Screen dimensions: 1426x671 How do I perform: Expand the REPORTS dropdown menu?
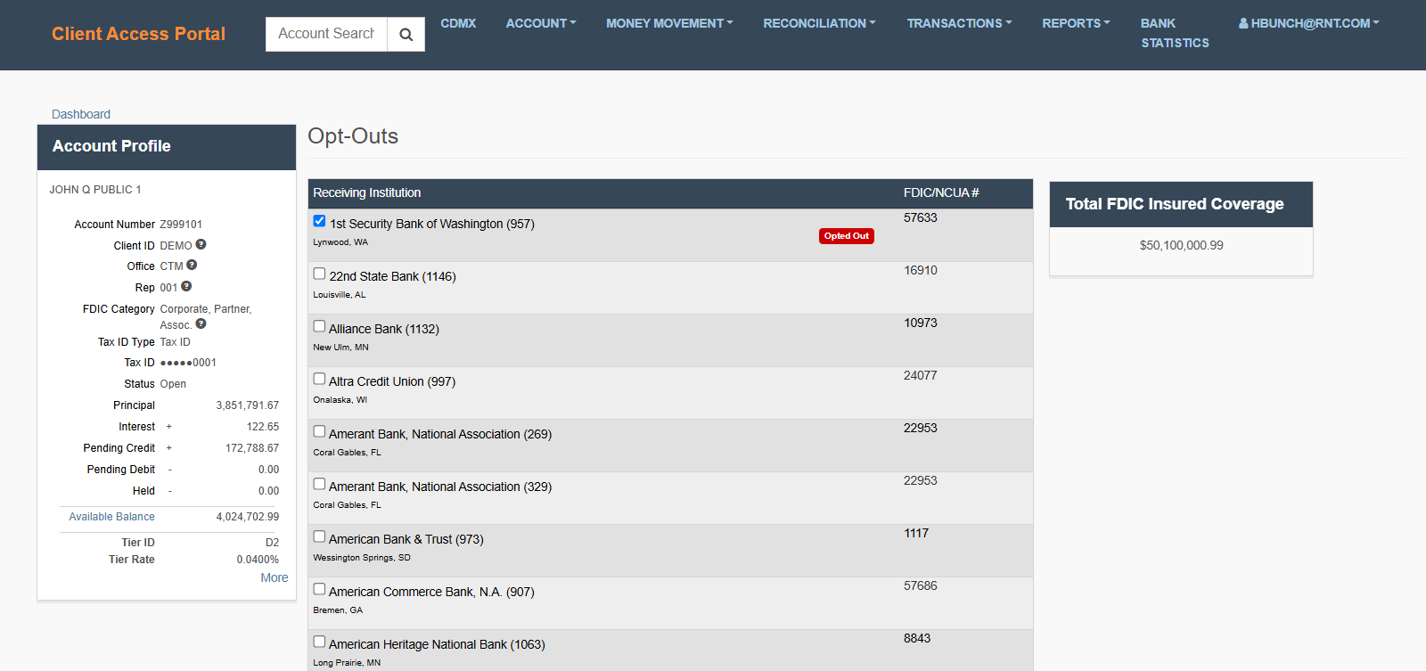pos(1076,23)
